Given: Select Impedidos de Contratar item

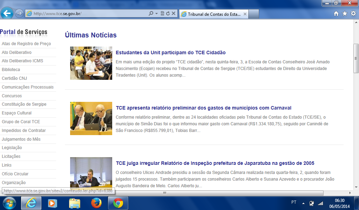Looking at the screenshot, I should tap(24, 131).
